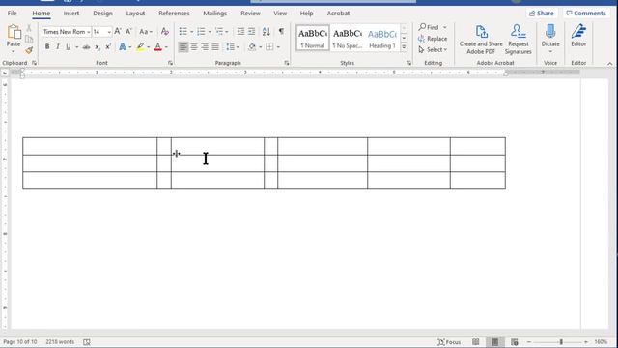Click the 2218 words count
This screenshot has height=348, width=618.
click(60, 341)
